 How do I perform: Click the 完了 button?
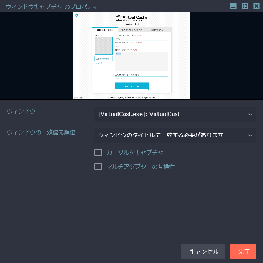coord(243,251)
